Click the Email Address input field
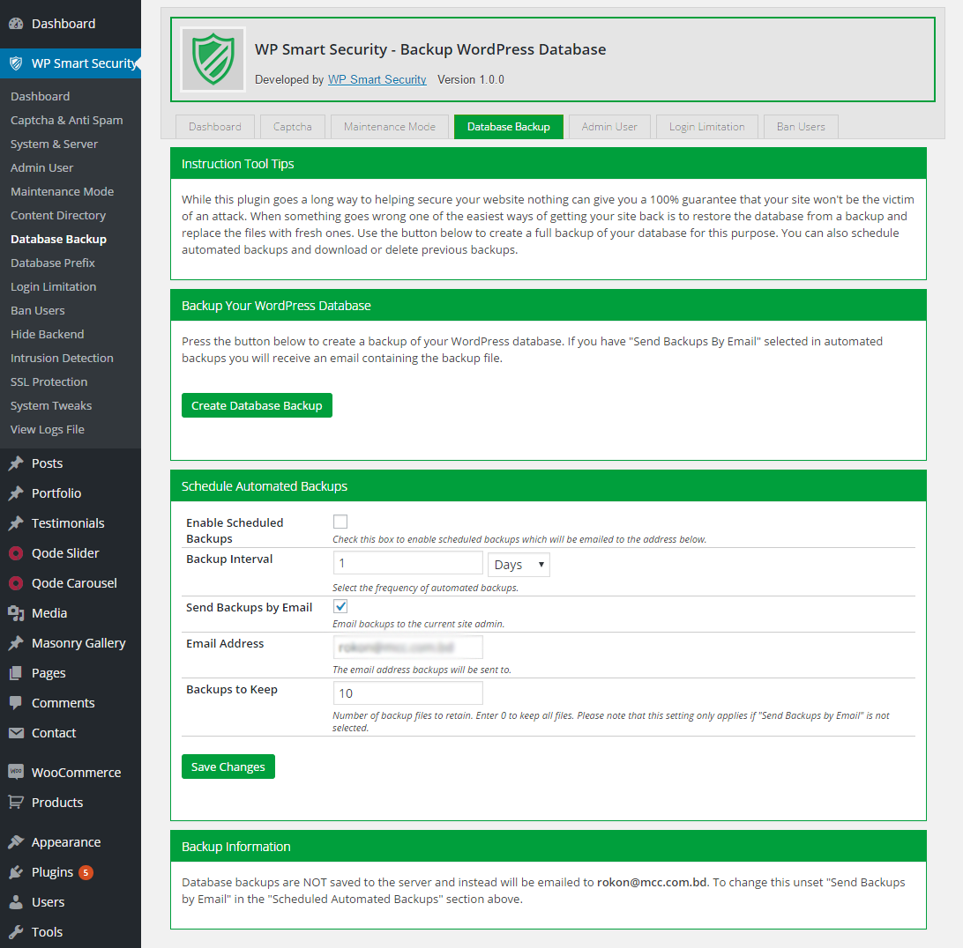Screen dimensions: 963x948 (x=407, y=648)
